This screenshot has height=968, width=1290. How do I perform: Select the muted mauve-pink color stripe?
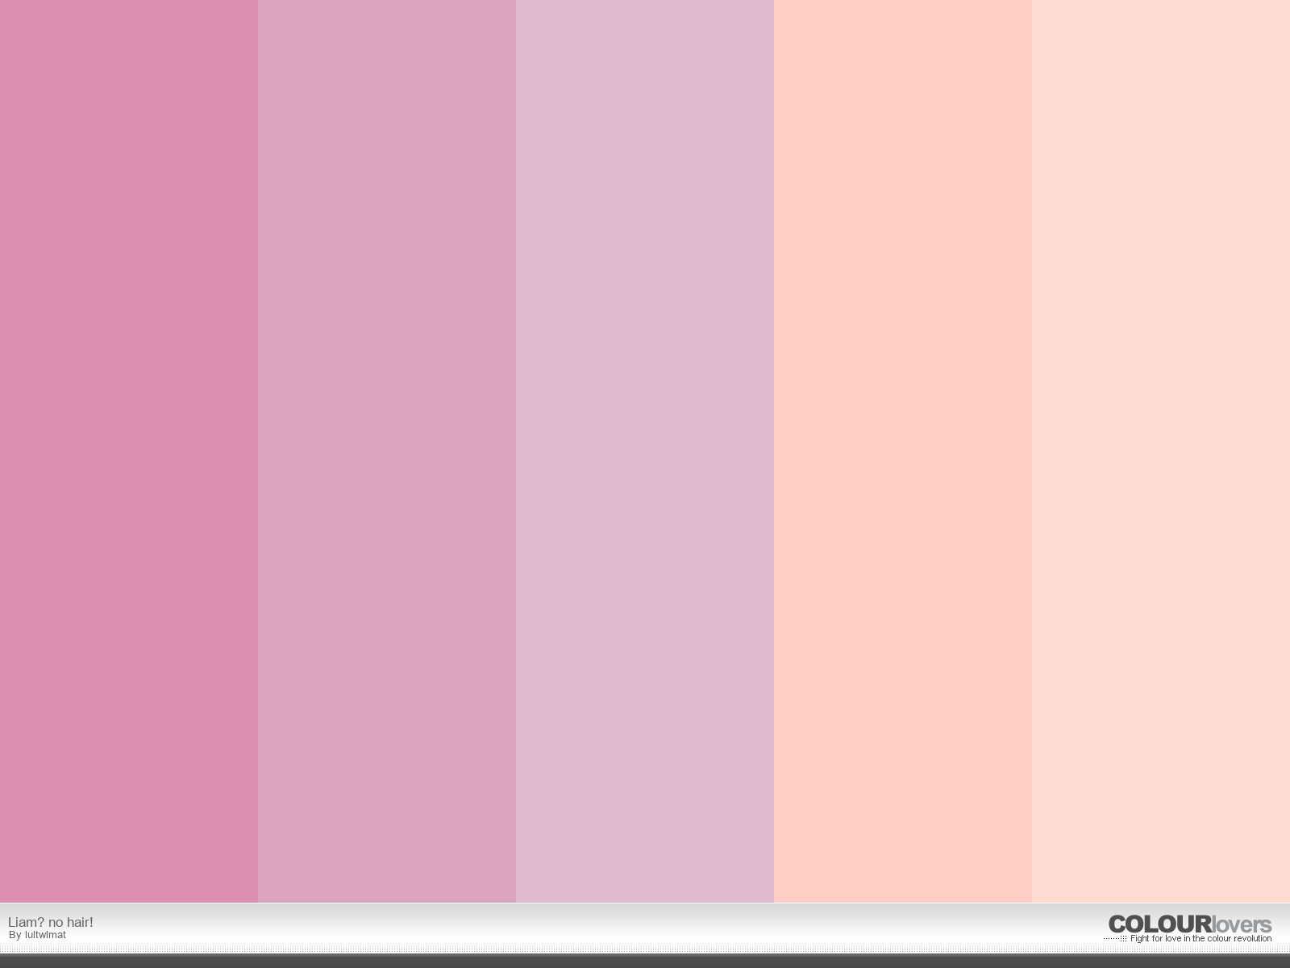point(387,451)
